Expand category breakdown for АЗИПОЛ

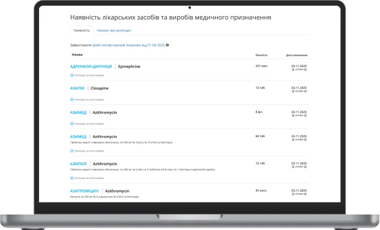click(87, 178)
